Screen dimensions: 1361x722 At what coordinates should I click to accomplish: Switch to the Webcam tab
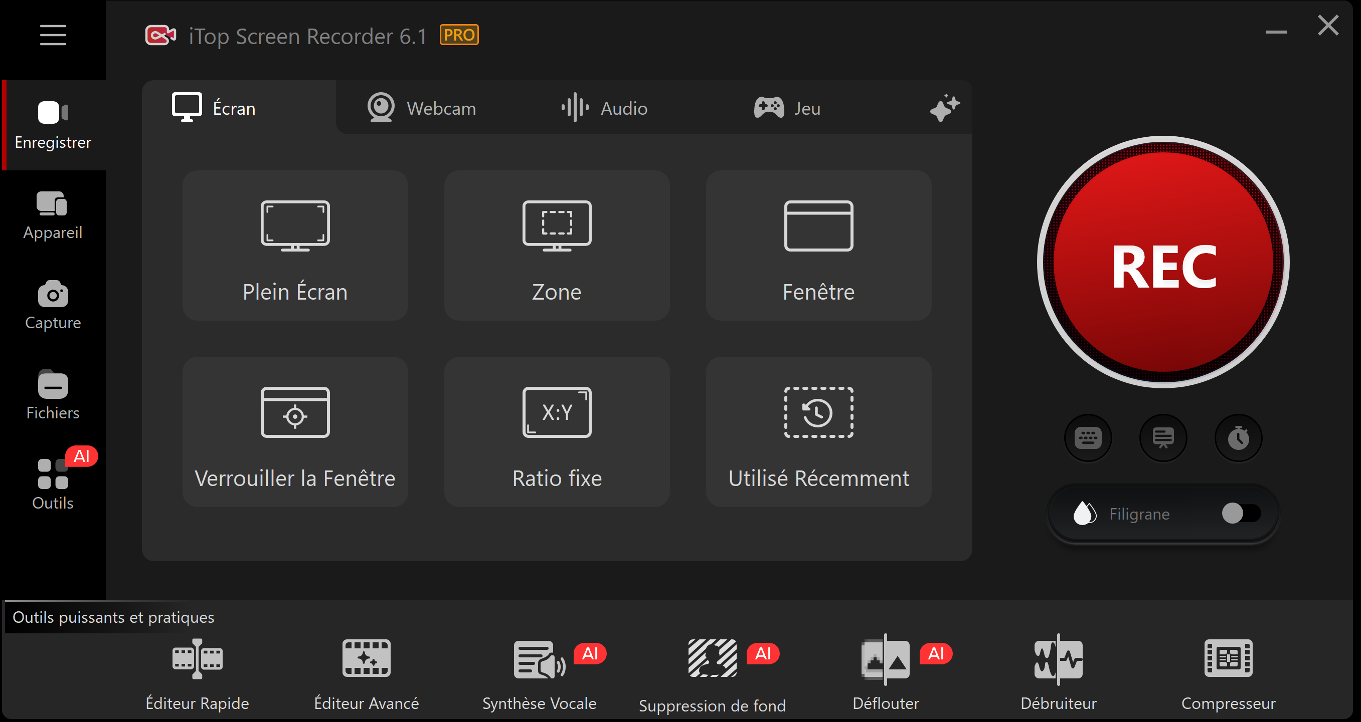tap(422, 108)
